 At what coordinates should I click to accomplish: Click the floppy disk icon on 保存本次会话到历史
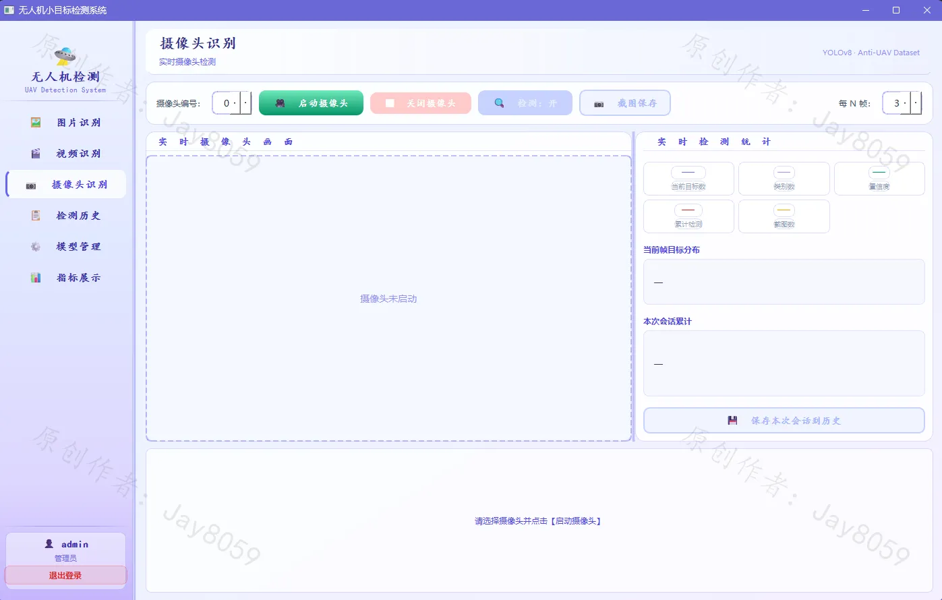click(732, 421)
